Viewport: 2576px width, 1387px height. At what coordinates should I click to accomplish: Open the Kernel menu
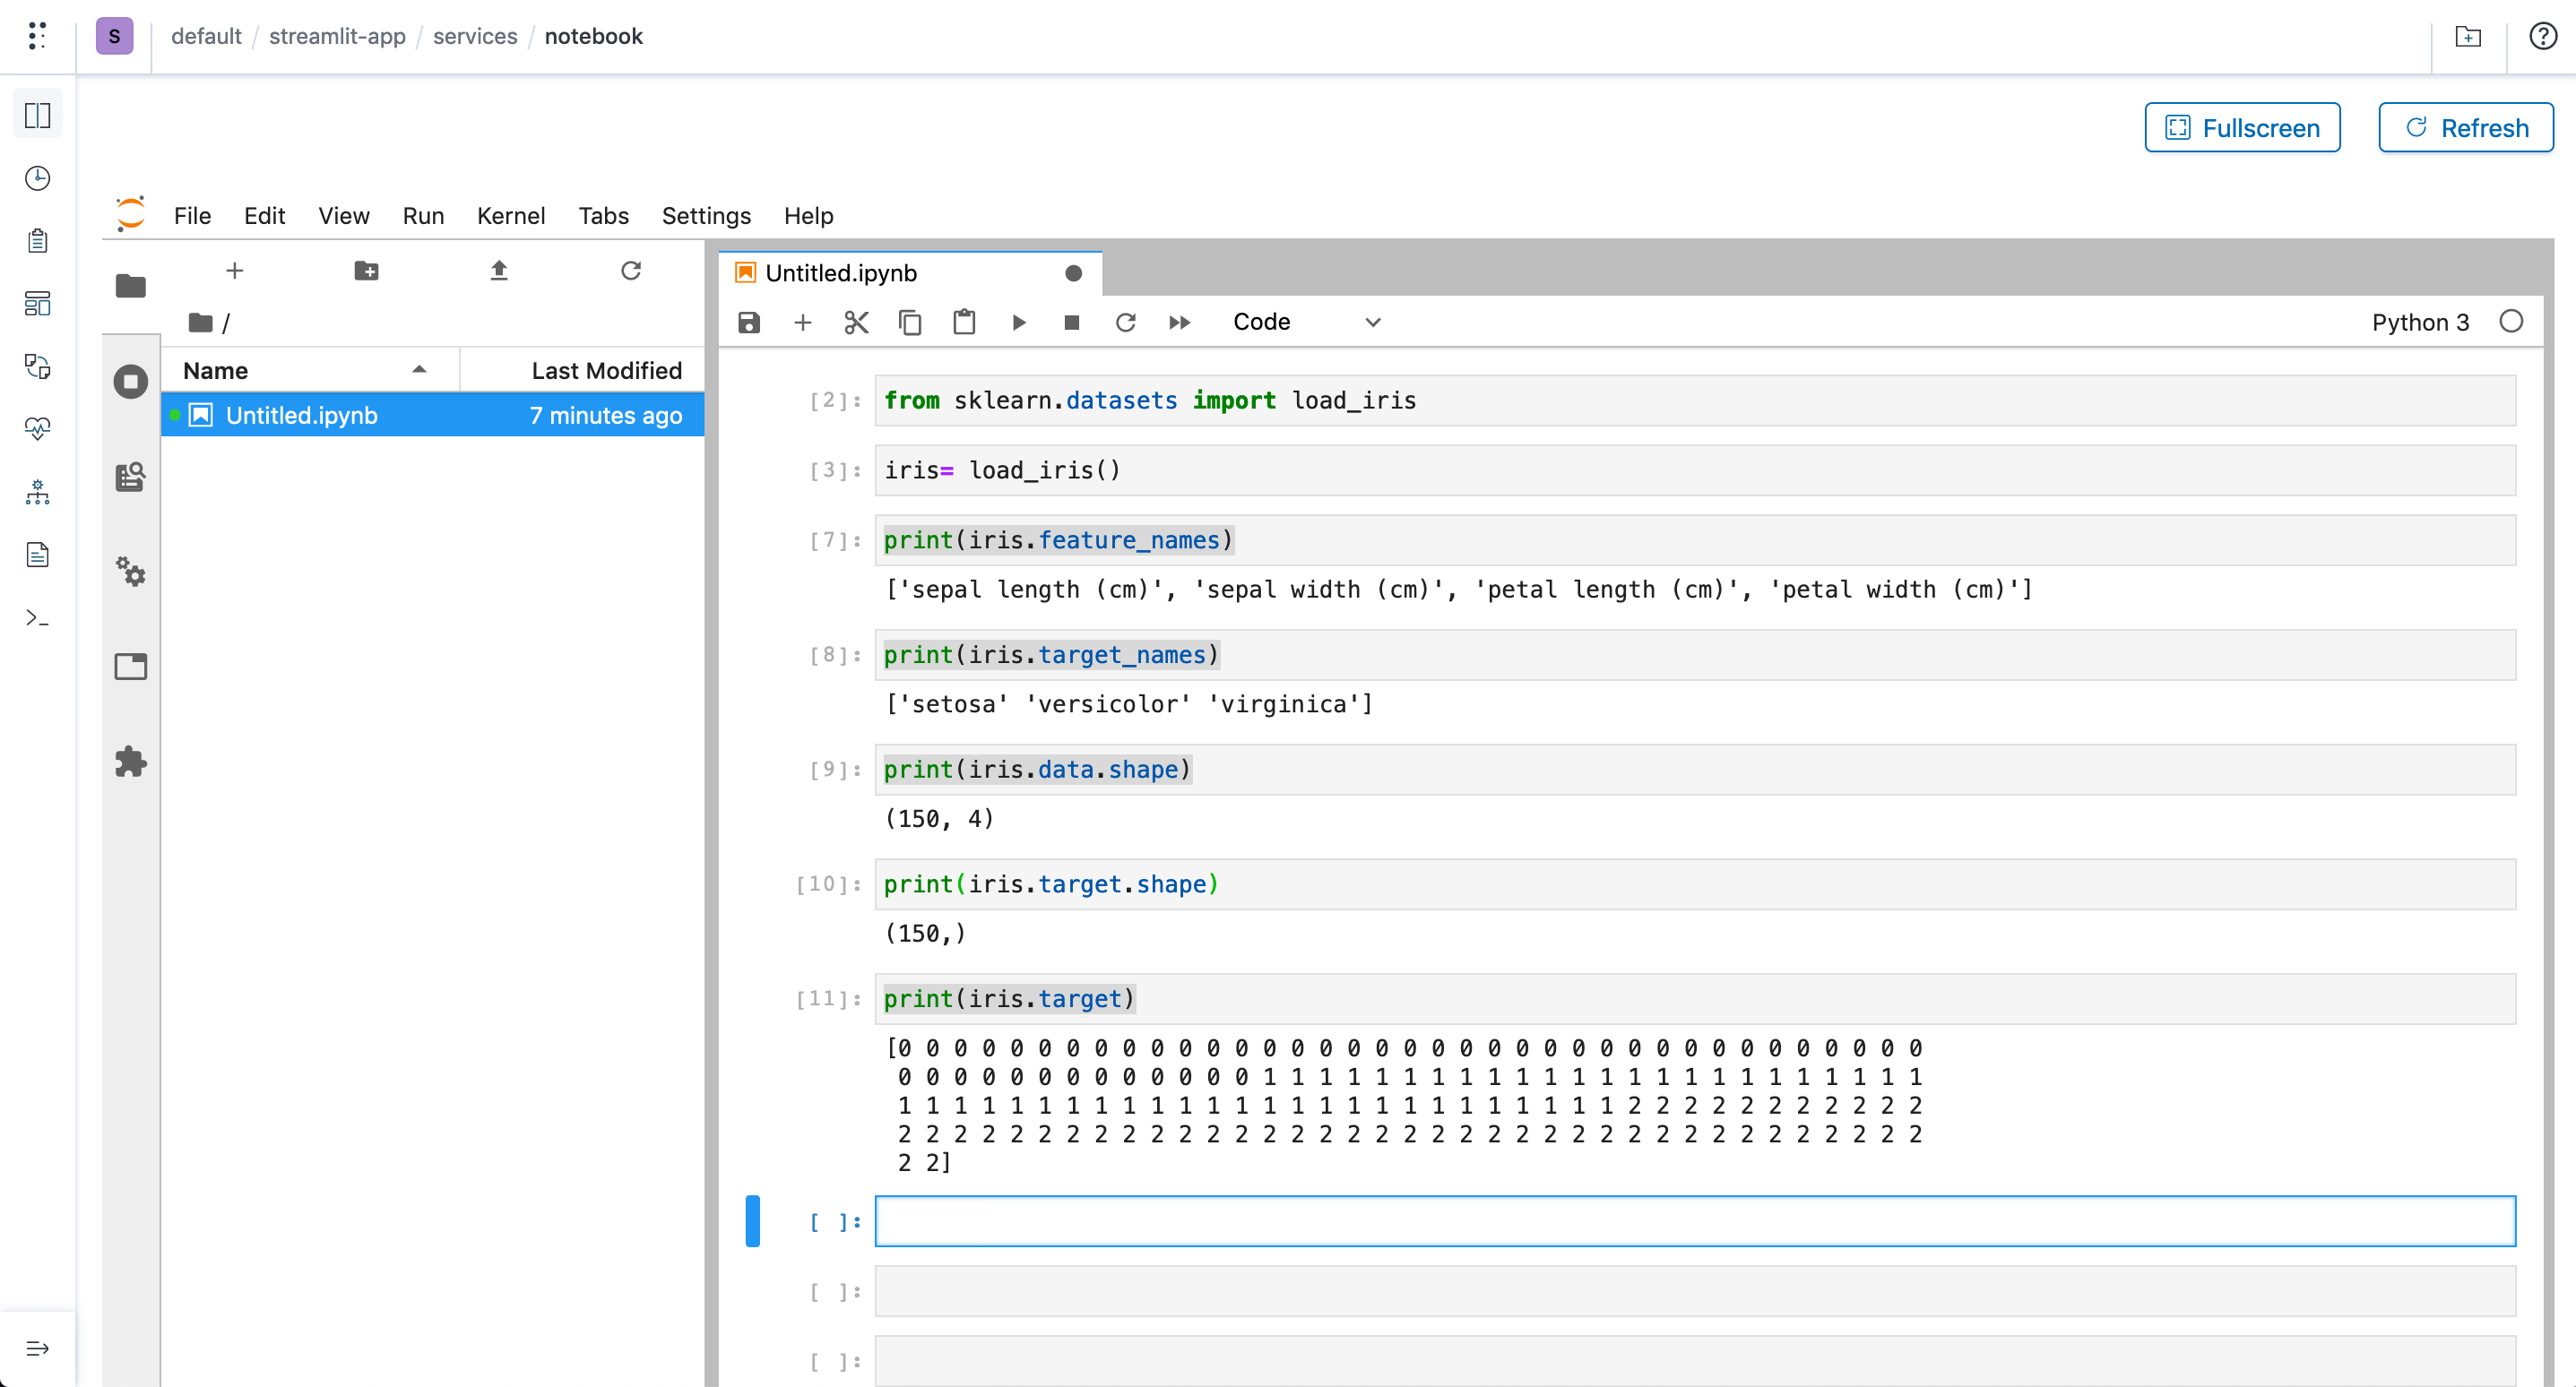[x=510, y=215]
